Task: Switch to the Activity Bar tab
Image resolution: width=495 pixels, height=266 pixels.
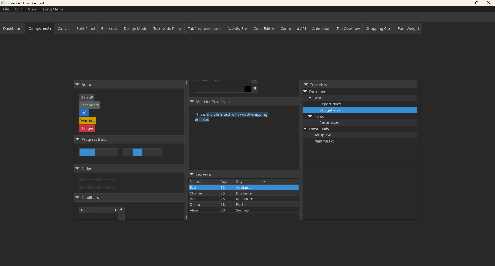Action: coord(237,29)
